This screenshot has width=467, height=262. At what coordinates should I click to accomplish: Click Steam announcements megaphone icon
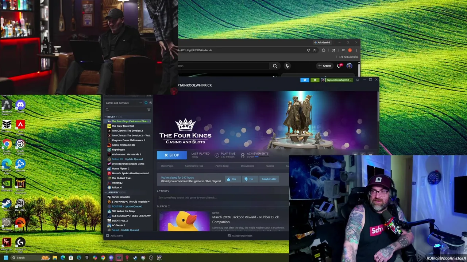click(305, 80)
